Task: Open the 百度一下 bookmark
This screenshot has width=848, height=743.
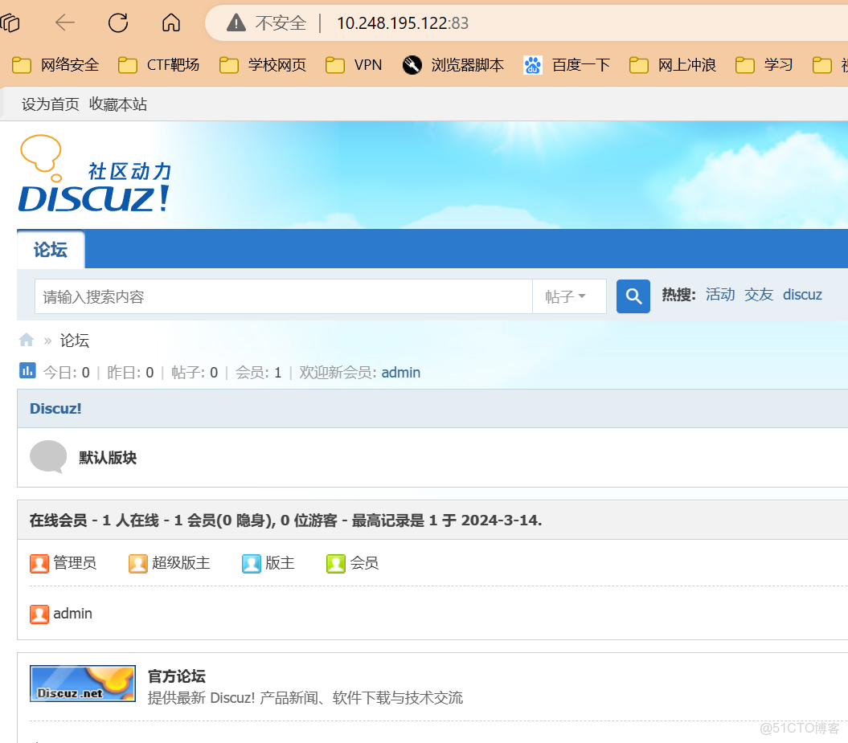Action: click(566, 65)
